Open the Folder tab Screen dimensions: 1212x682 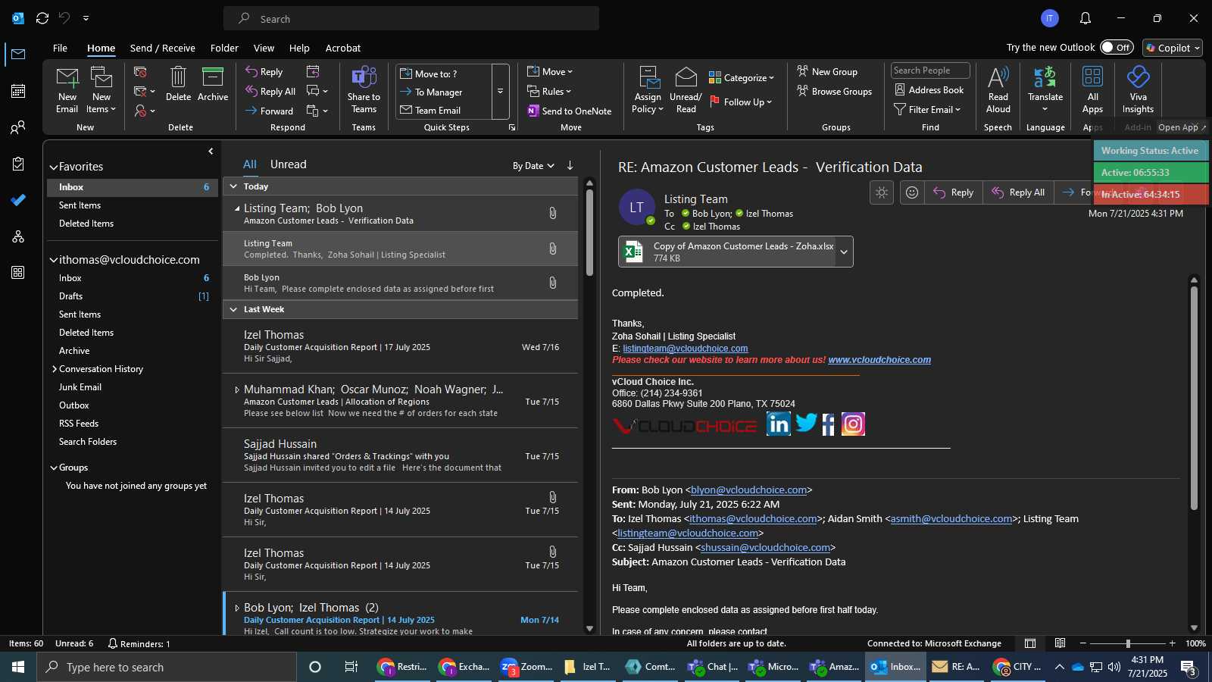point(224,48)
